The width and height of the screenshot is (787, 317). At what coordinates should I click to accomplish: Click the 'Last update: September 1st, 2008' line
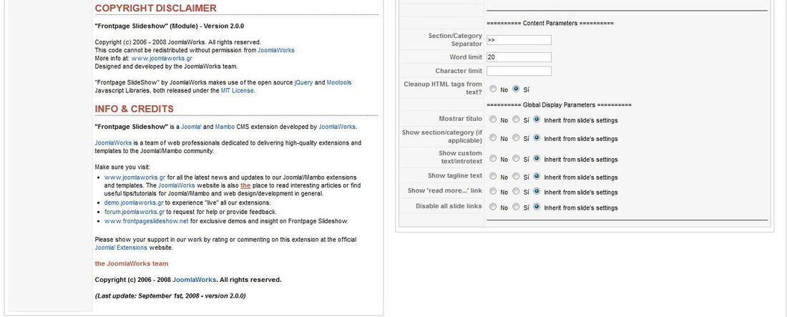tap(170, 296)
